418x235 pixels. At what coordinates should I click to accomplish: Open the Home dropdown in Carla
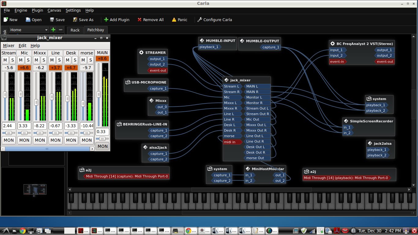coord(29,30)
